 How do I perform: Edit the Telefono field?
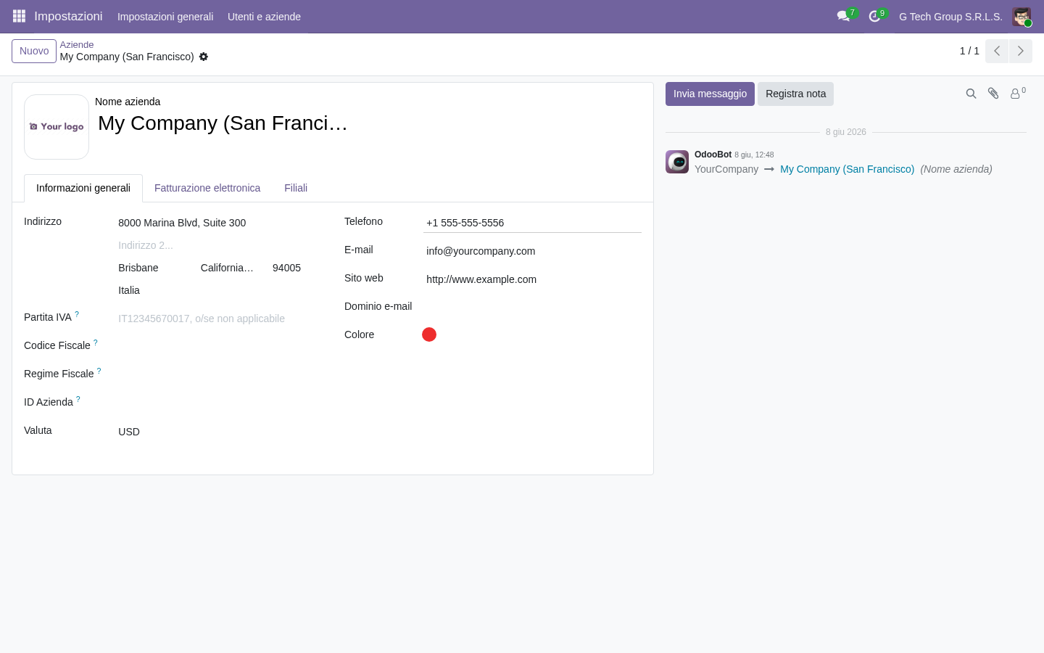point(532,223)
